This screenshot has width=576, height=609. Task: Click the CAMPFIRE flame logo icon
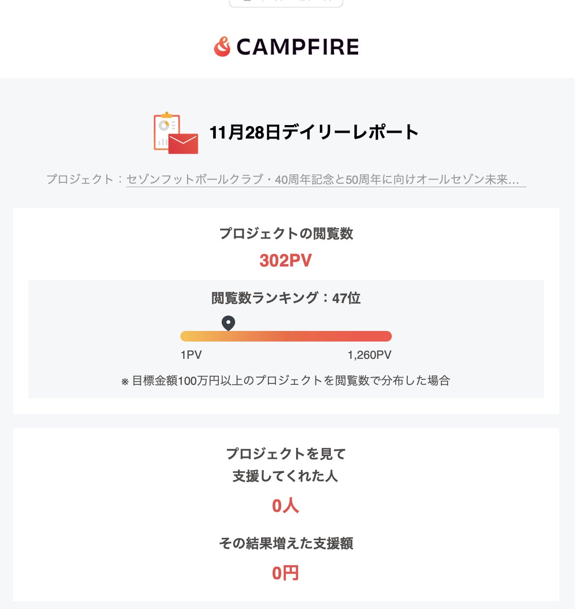tap(222, 47)
